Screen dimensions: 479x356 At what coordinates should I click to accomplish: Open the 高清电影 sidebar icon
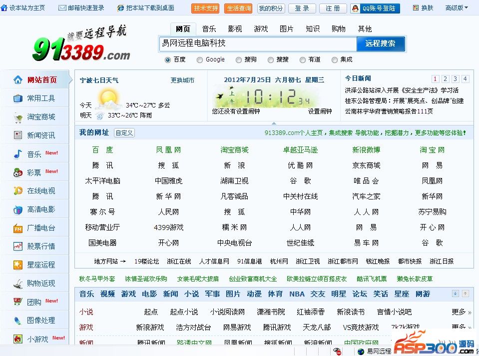click(17, 210)
